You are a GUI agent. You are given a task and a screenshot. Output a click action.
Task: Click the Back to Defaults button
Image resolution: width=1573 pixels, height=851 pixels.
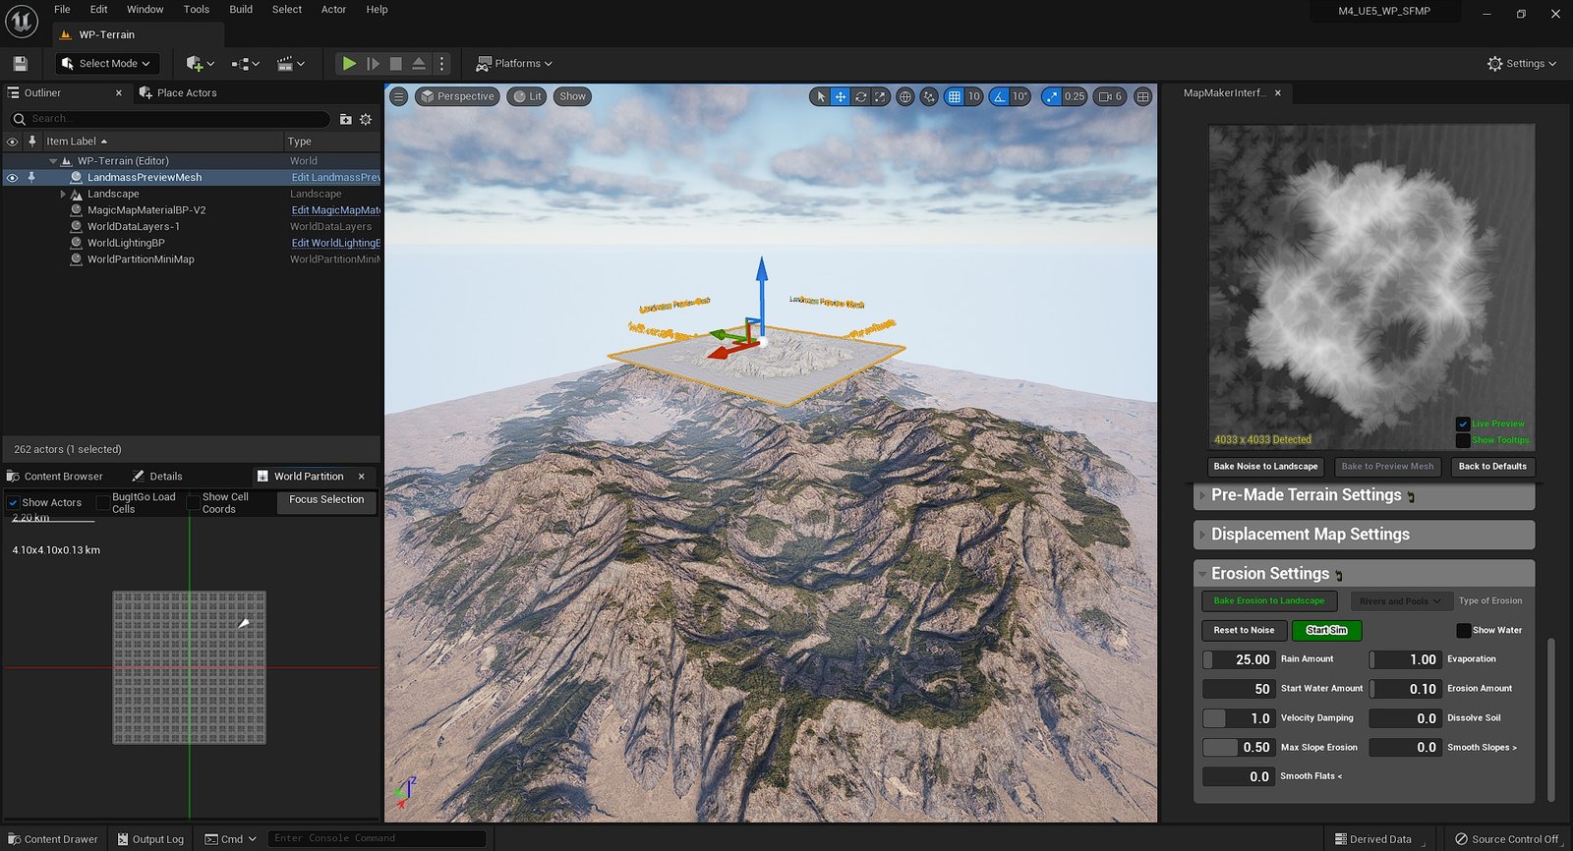point(1492,467)
